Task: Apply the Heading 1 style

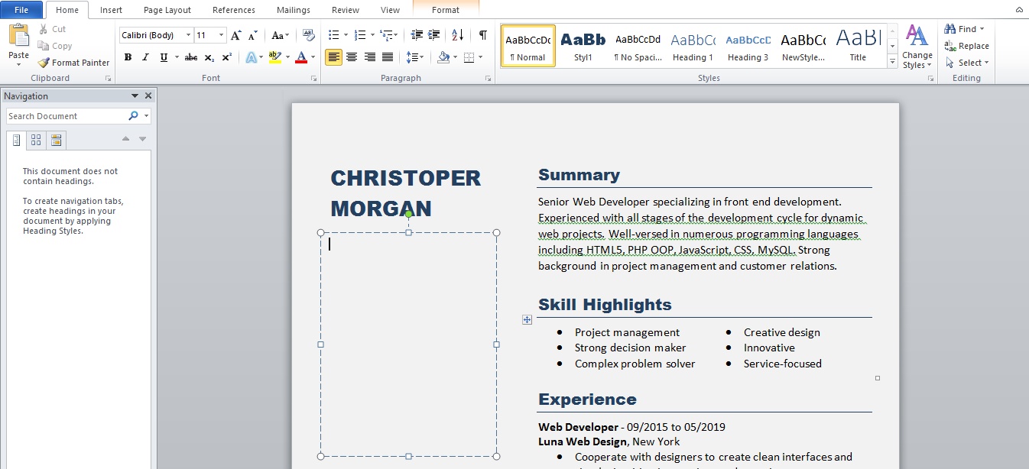Action: [x=692, y=44]
